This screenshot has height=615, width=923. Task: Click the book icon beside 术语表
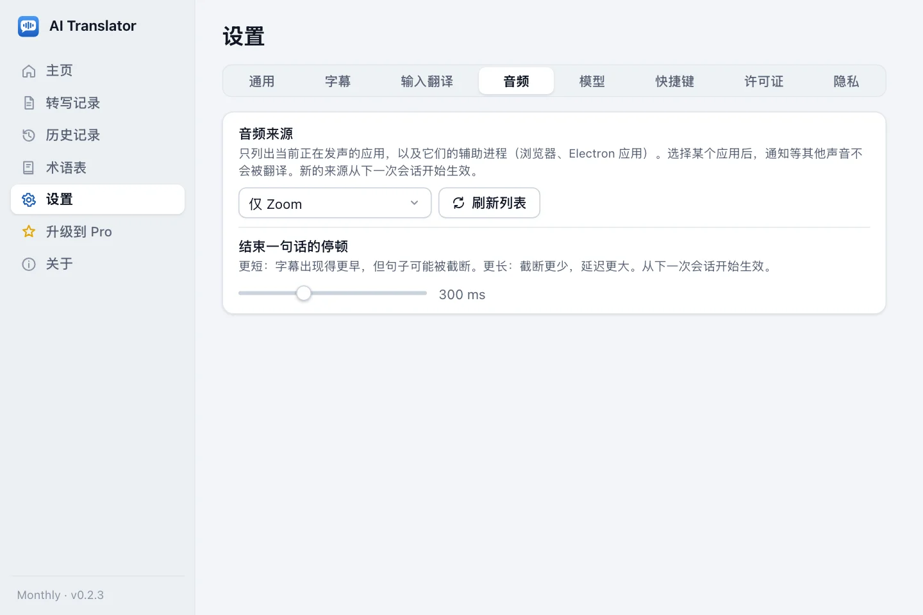coord(29,168)
